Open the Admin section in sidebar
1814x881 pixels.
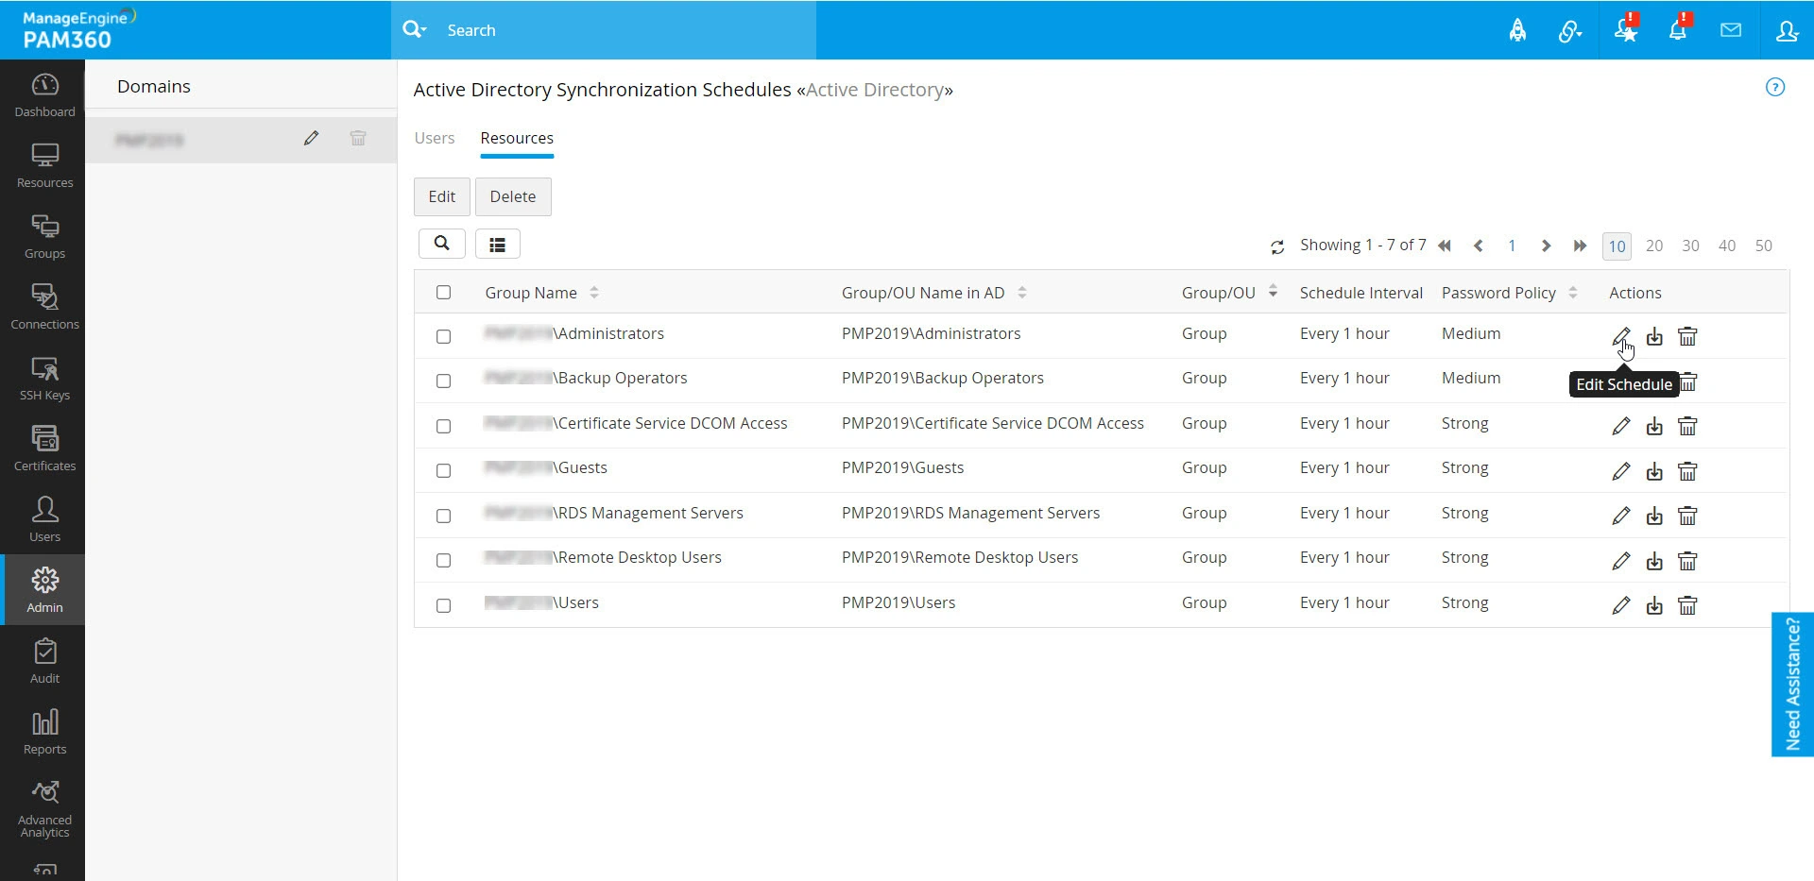coord(43,587)
